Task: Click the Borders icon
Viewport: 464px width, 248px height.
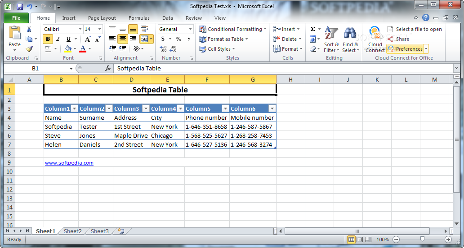Action: click(48, 49)
